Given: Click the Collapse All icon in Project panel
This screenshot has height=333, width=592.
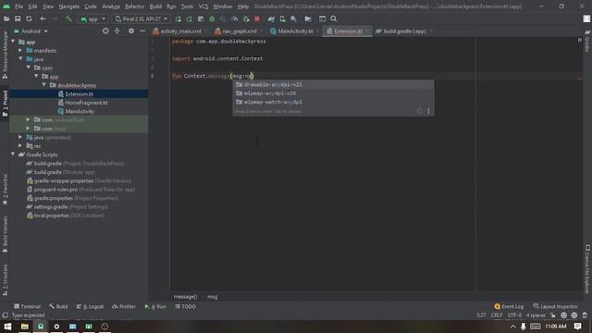Looking at the screenshot, I should pyautogui.click(x=117, y=31).
